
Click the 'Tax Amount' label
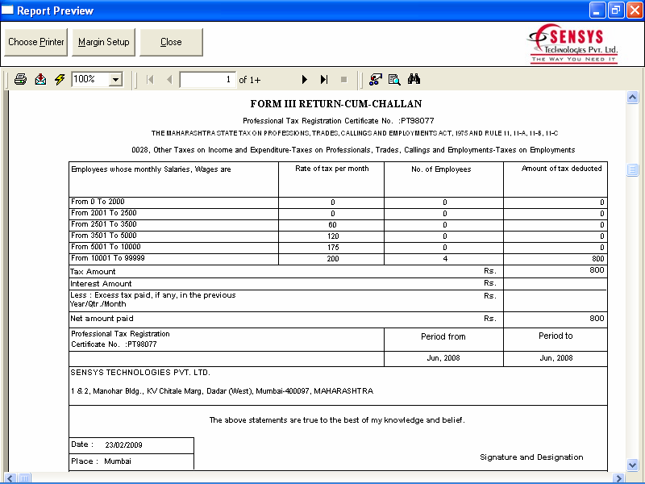(x=93, y=272)
